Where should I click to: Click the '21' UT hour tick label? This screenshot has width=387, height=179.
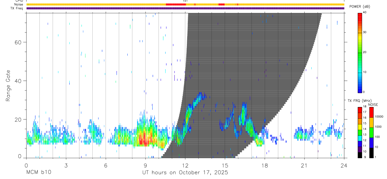point(304,165)
